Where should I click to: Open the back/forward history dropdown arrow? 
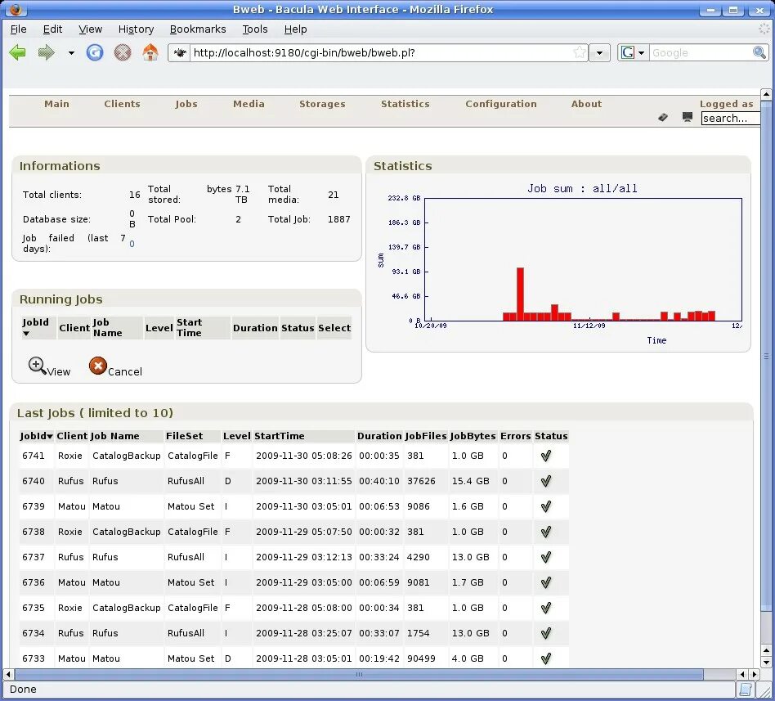[x=71, y=53]
